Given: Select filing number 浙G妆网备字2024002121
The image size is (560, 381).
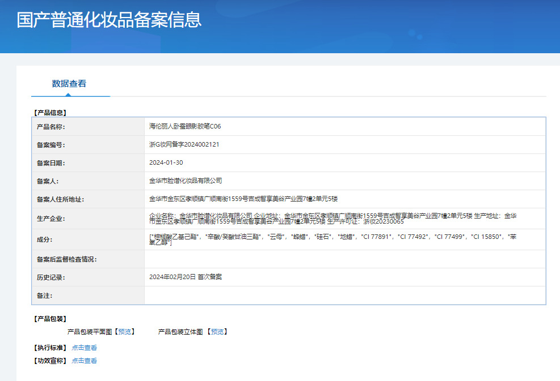Looking at the screenshot, I should coord(184,144).
